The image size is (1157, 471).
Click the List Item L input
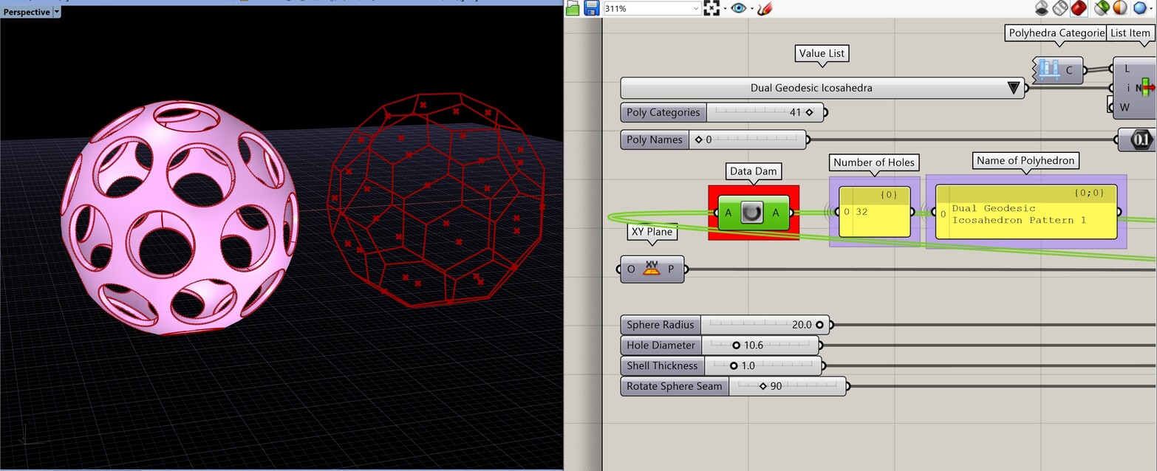pos(1127,69)
